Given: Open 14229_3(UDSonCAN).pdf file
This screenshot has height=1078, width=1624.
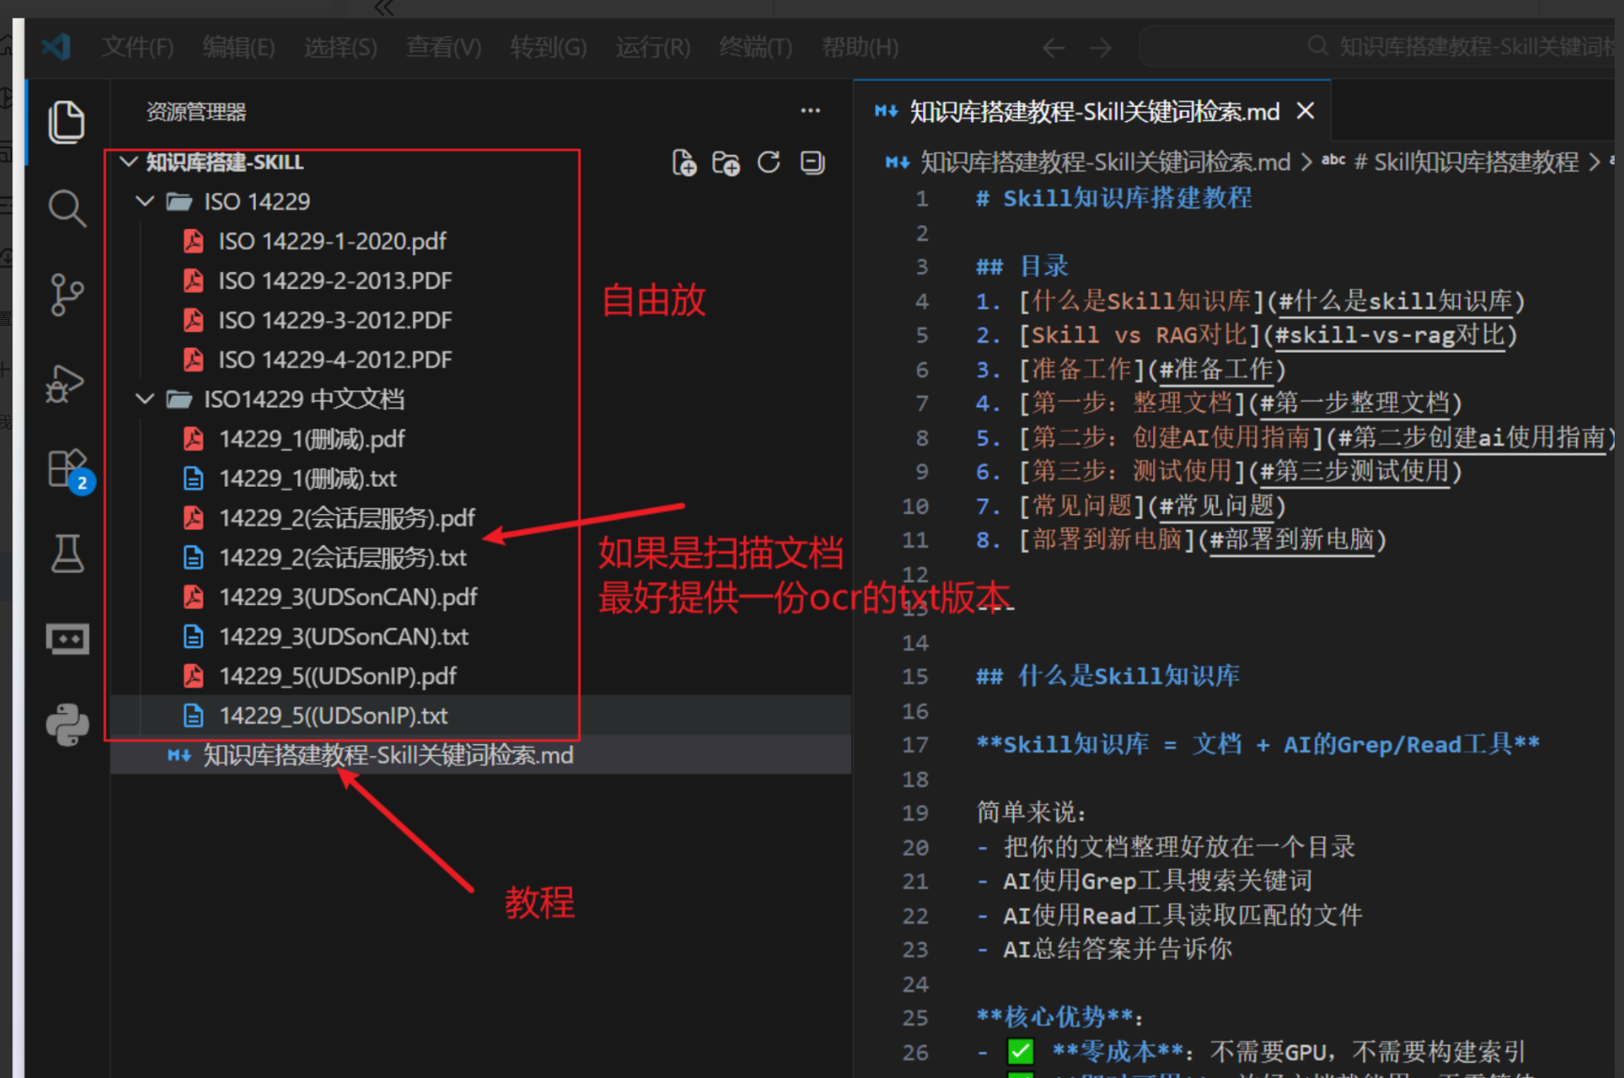Looking at the screenshot, I should pos(347,597).
